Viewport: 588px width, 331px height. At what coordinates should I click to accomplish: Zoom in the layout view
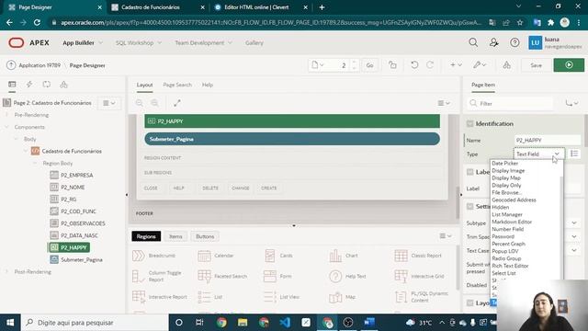[154, 103]
